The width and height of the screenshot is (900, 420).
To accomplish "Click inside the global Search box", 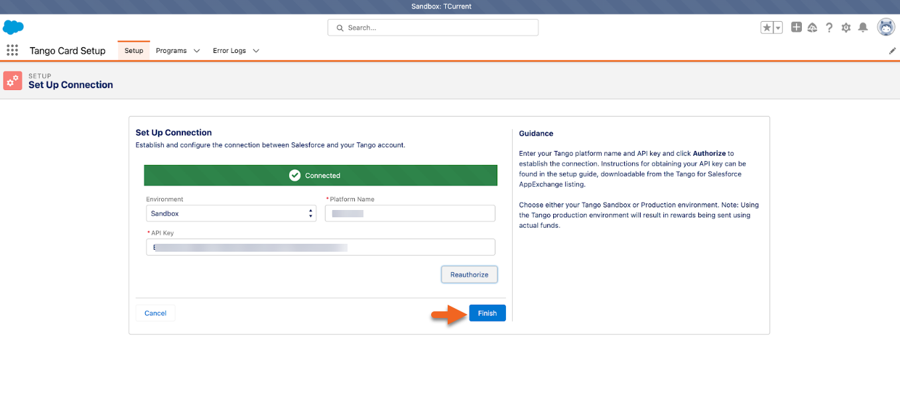I will (x=432, y=27).
